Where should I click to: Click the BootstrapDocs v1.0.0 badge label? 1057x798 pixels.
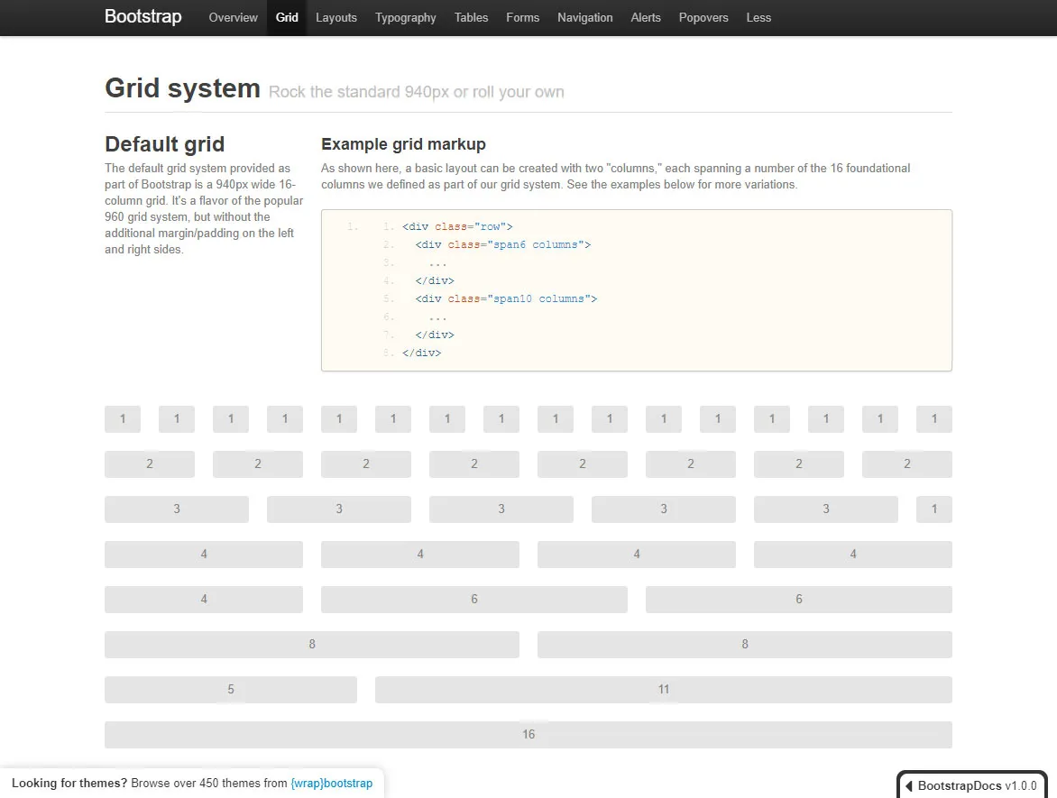coord(977,786)
